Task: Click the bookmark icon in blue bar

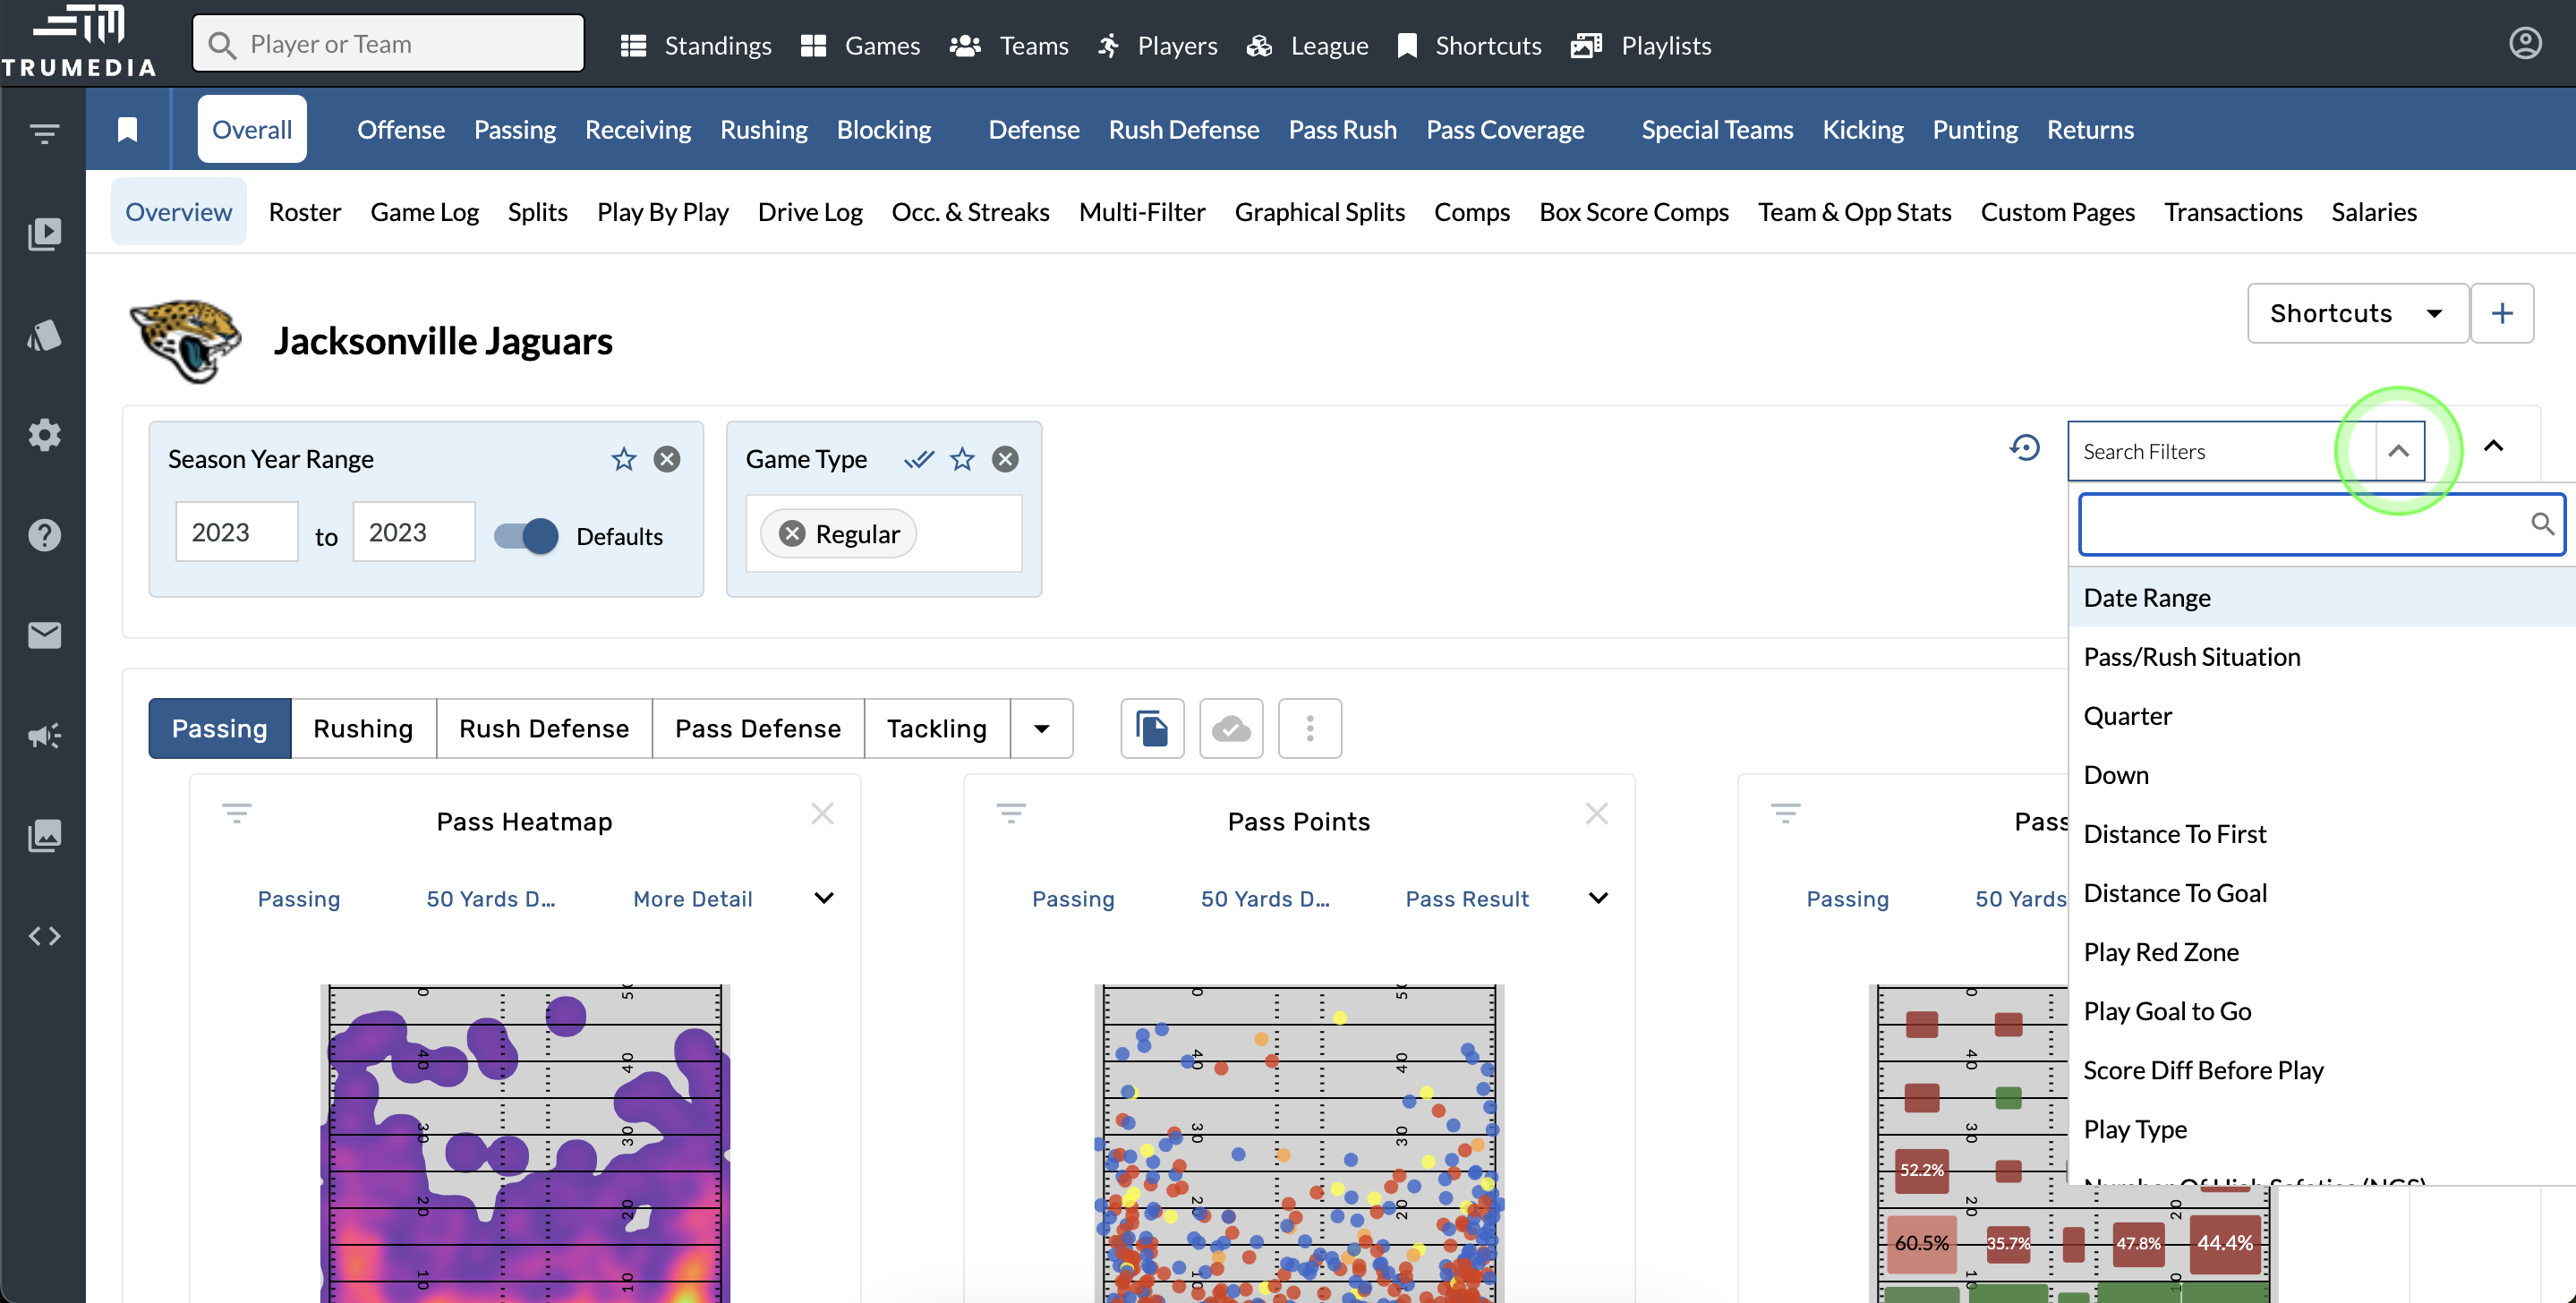Action: 127,130
